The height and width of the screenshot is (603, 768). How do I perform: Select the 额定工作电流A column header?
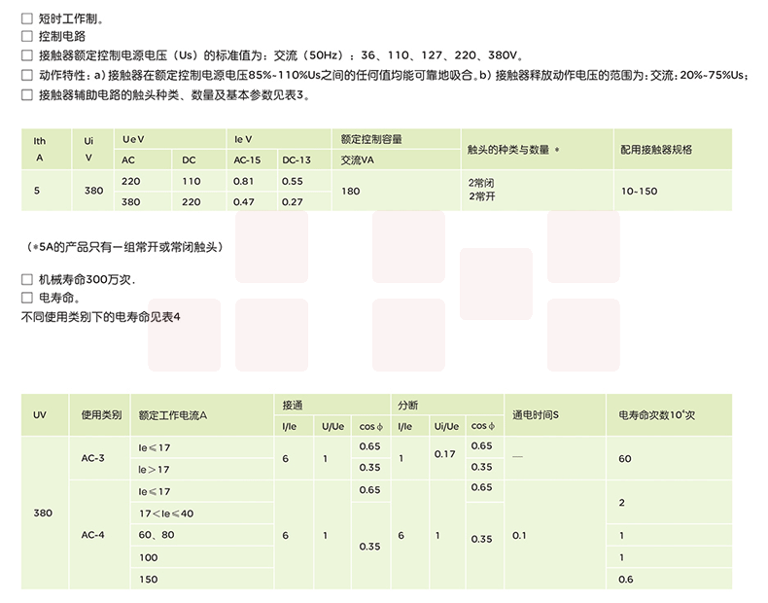pos(173,415)
